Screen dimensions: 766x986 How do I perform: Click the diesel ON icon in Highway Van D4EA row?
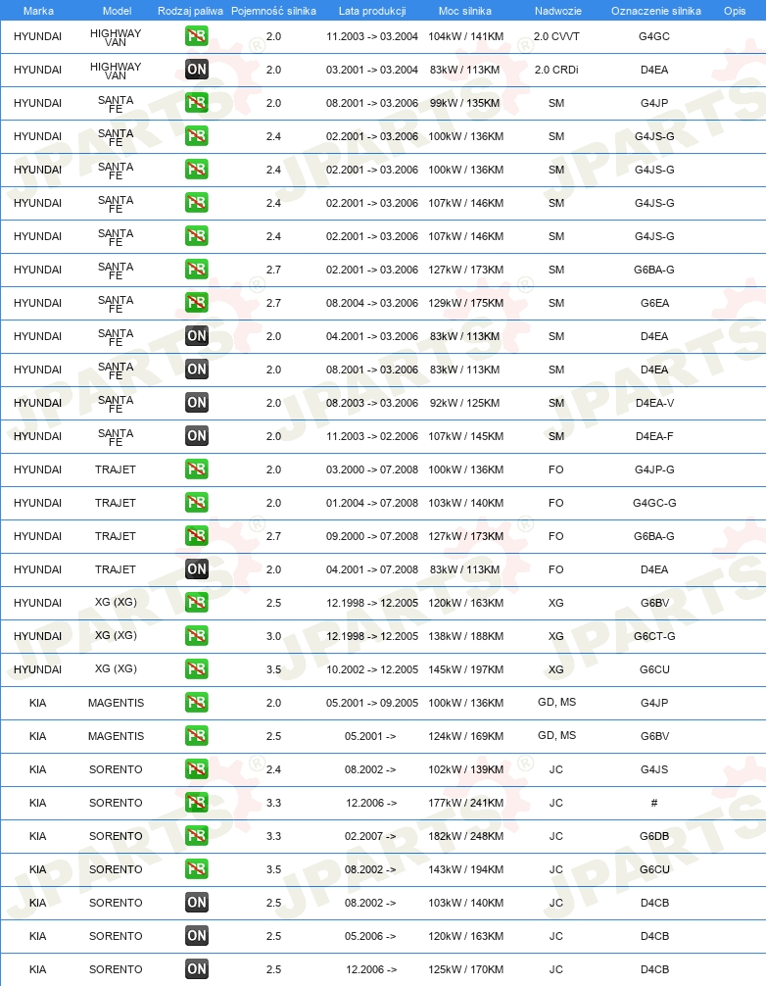pyautogui.click(x=197, y=70)
